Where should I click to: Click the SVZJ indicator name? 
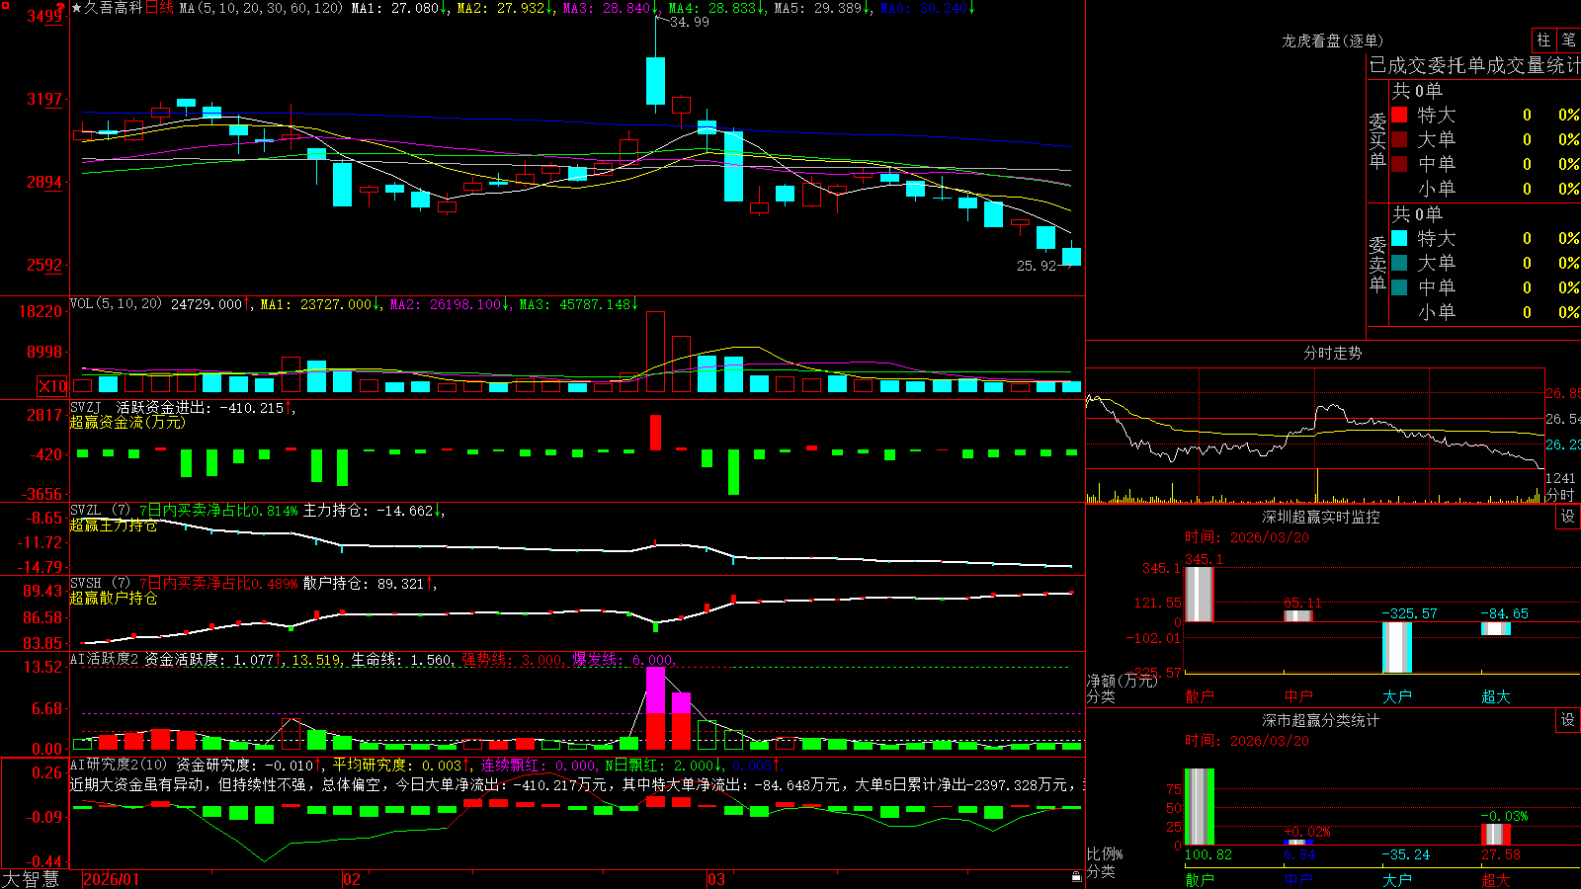(x=86, y=407)
